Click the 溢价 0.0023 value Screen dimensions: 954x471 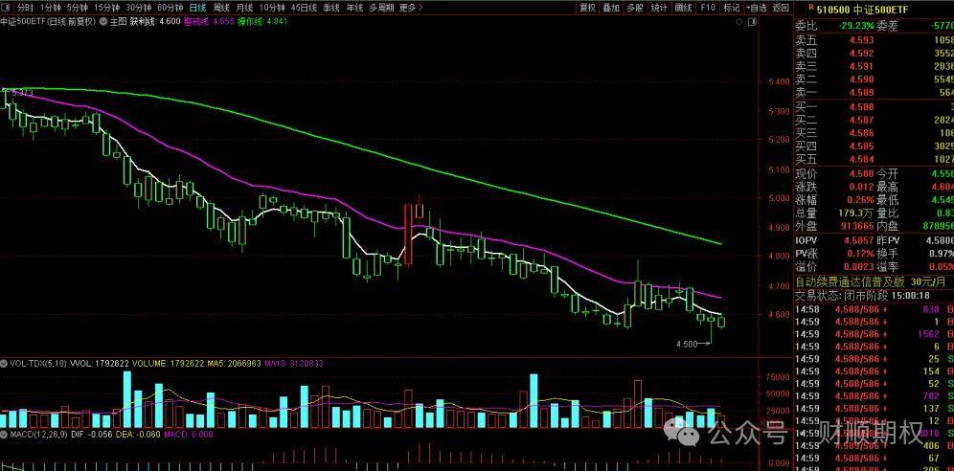860,267
